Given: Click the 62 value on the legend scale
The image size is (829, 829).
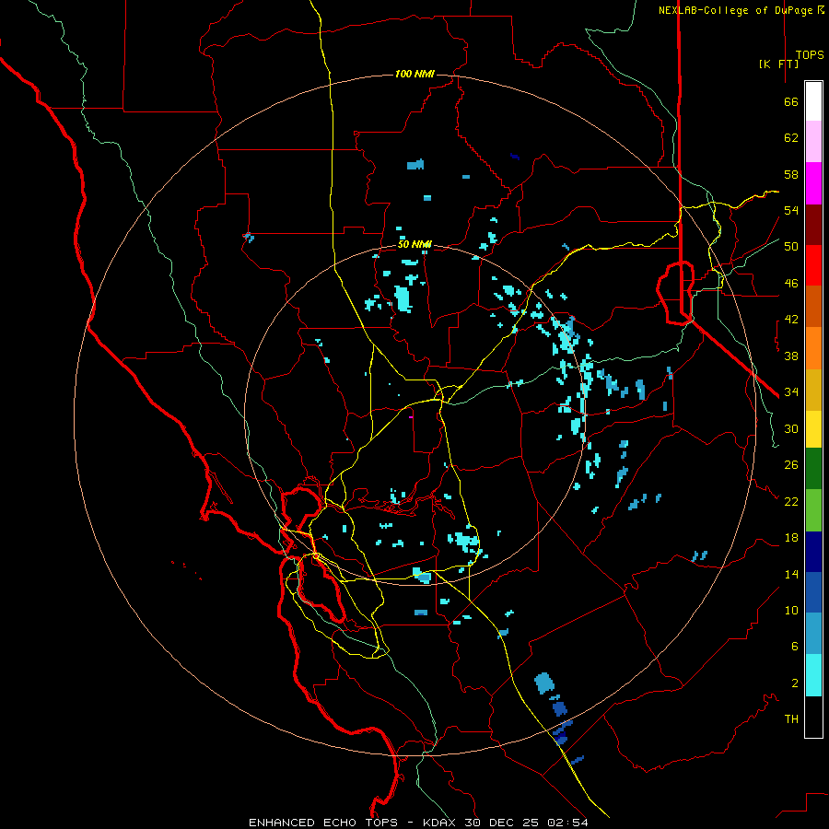Looking at the screenshot, I should coord(791,138).
